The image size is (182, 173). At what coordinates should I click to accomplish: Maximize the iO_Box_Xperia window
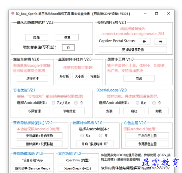pos(157,14)
